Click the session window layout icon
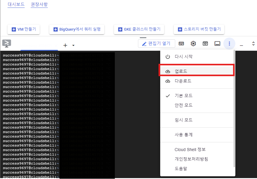 click(217, 44)
